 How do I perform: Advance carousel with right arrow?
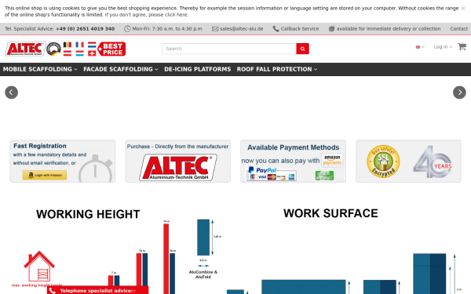point(459,93)
